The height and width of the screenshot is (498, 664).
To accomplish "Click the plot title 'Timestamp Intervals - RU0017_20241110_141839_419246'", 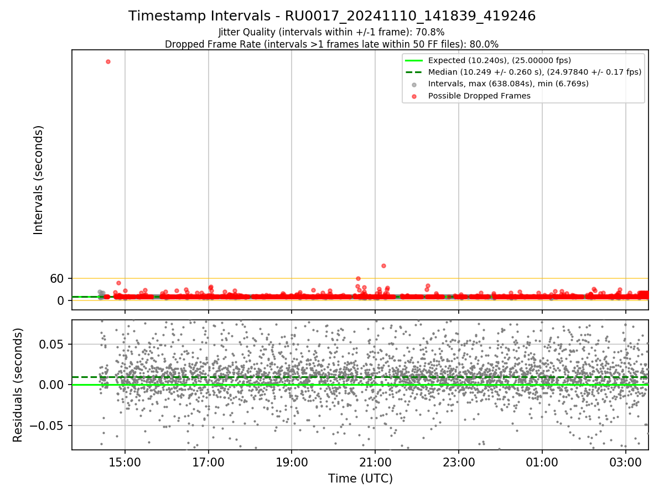I will (x=332, y=16).
